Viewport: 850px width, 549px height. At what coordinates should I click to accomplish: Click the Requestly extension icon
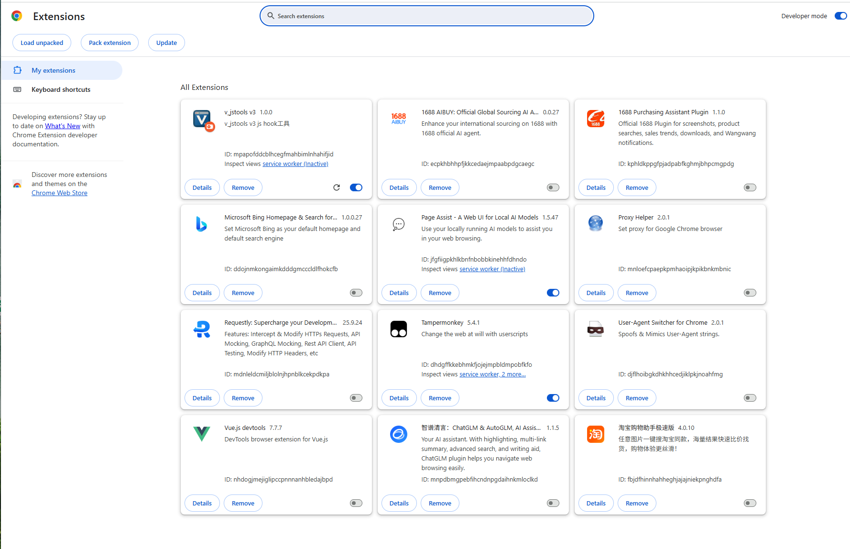pos(202,329)
